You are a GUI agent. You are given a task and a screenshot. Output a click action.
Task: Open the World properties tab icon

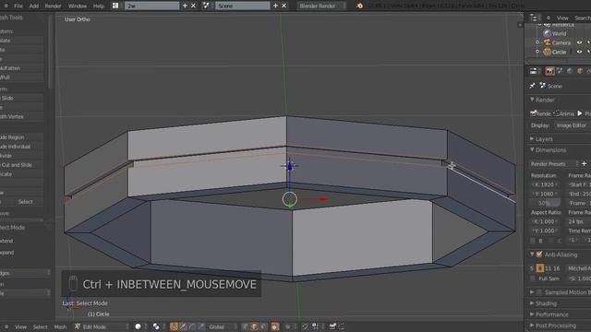click(x=570, y=71)
